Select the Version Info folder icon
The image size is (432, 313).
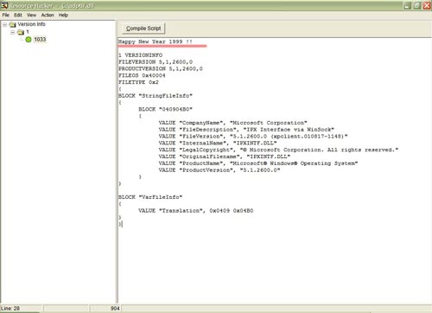[12, 24]
